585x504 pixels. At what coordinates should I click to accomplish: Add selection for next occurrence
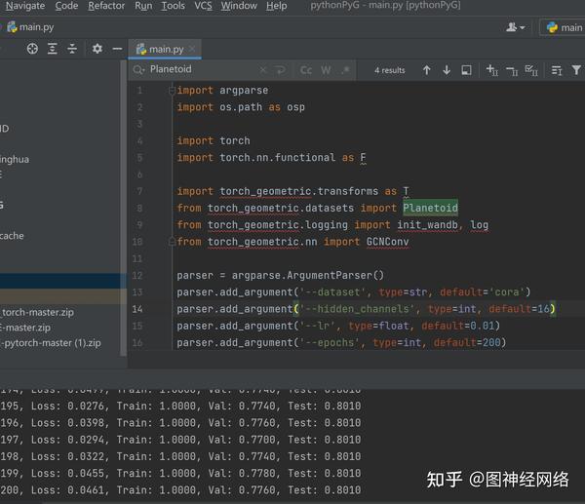click(x=491, y=70)
